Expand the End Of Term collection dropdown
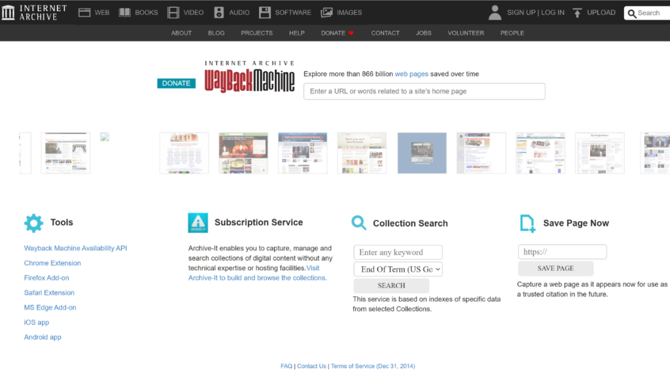Image resolution: width=670 pixels, height=377 pixels. [397, 269]
